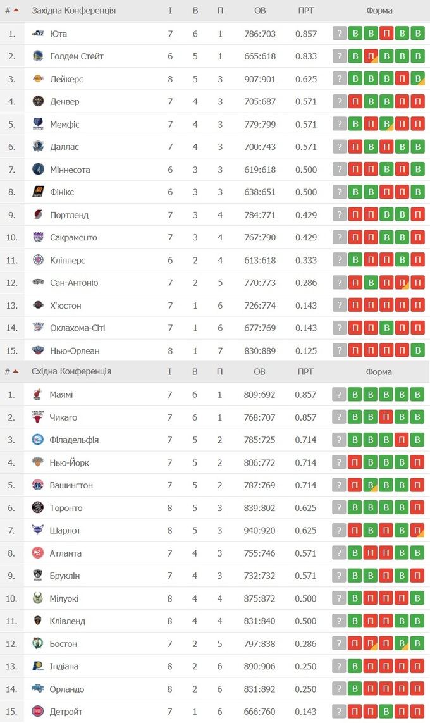
Task: Click the Golden State Warriors logo
Action: [38, 56]
